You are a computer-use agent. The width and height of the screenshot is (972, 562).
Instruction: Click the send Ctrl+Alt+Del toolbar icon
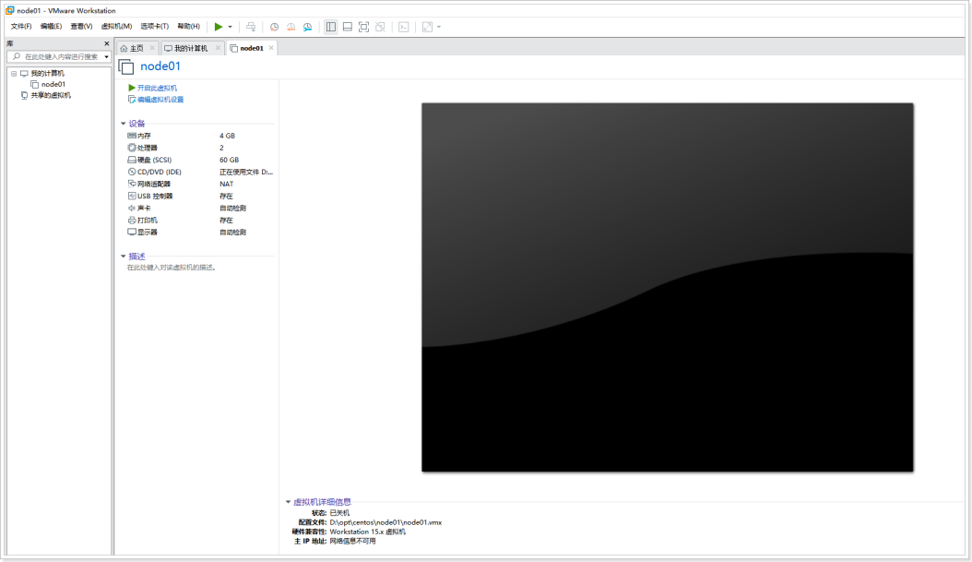(251, 27)
